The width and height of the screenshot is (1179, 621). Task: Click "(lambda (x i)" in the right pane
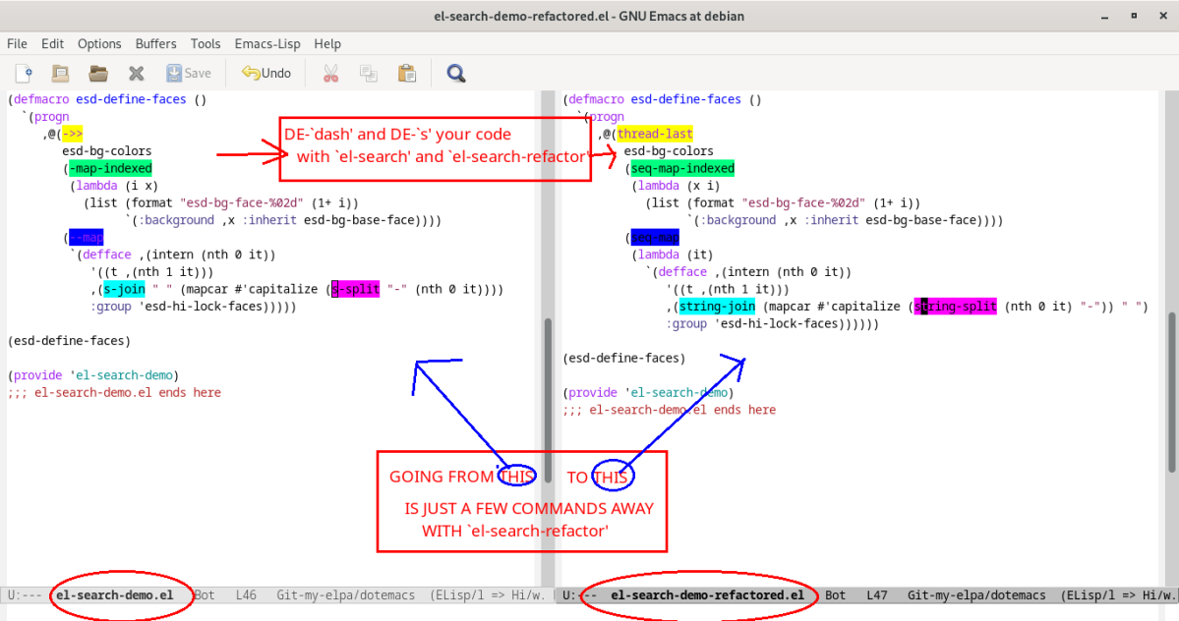(676, 186)
